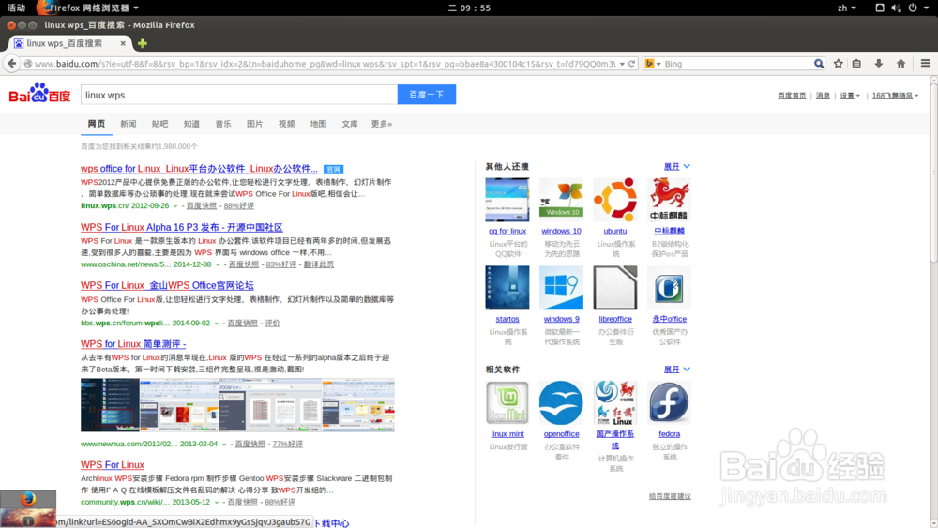Open dropdown arrow next to linux.wps.cn 2012-09-26
This screenshot has width=938, height=528.
point(175,206)
